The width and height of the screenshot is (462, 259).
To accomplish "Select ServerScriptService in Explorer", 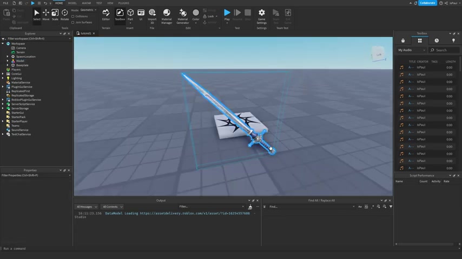I will (x=23, y=104).
